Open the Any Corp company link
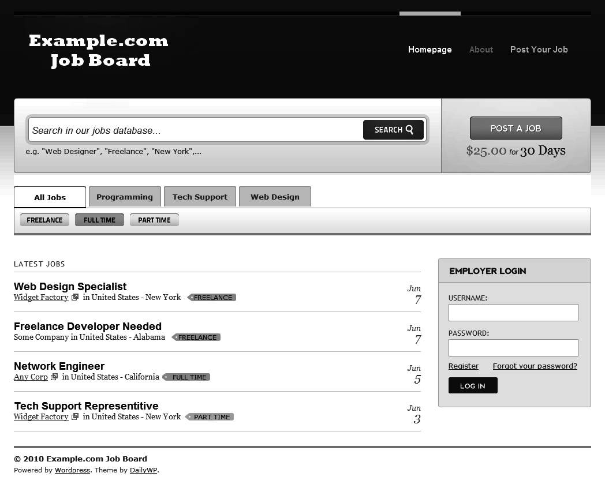 coord(31,377)
